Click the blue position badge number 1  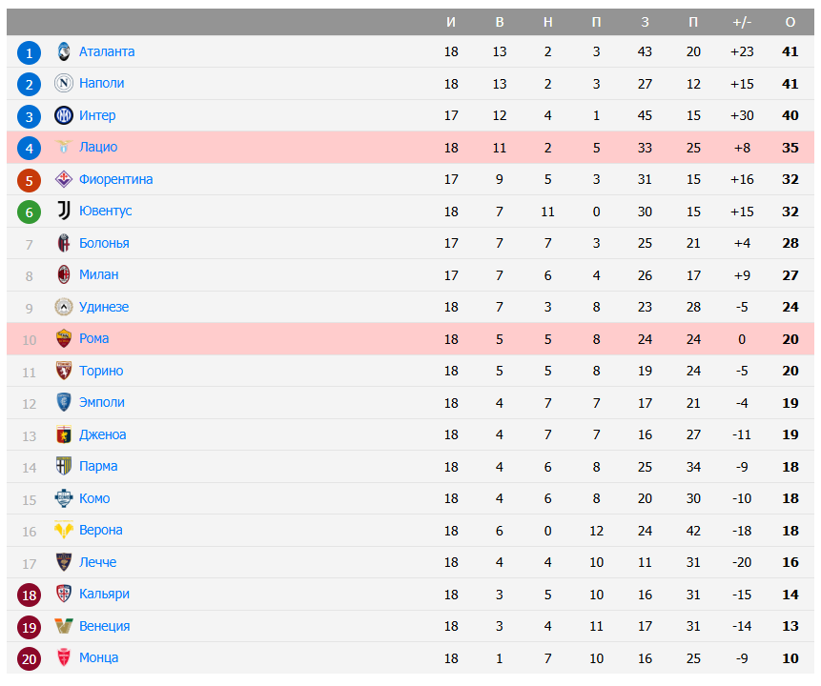[30, 52]
